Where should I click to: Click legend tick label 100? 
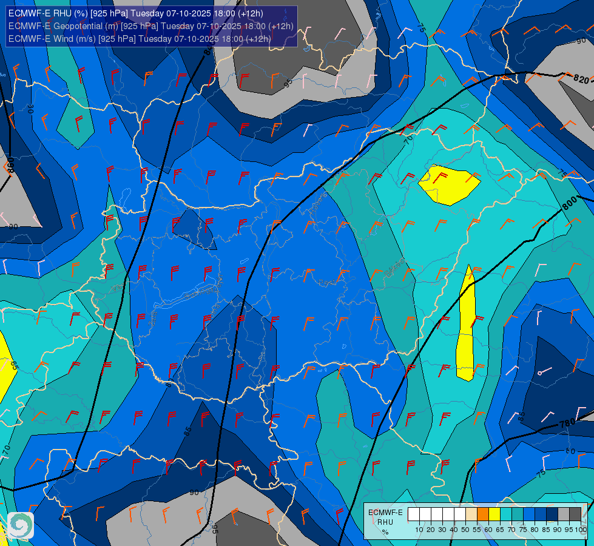581,530
